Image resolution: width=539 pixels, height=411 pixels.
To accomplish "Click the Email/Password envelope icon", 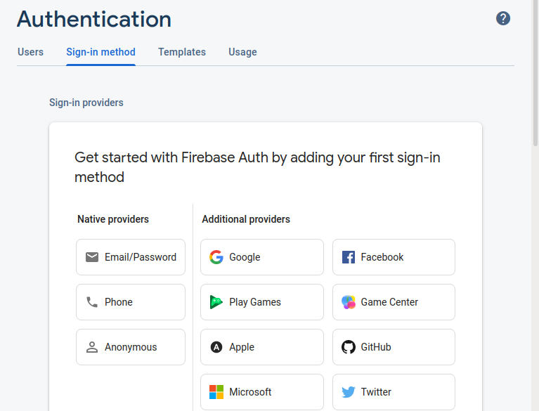I will [92, 257].
